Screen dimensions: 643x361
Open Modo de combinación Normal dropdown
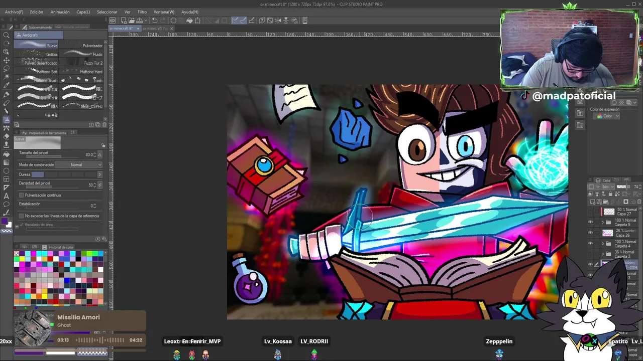coord(79,165)
